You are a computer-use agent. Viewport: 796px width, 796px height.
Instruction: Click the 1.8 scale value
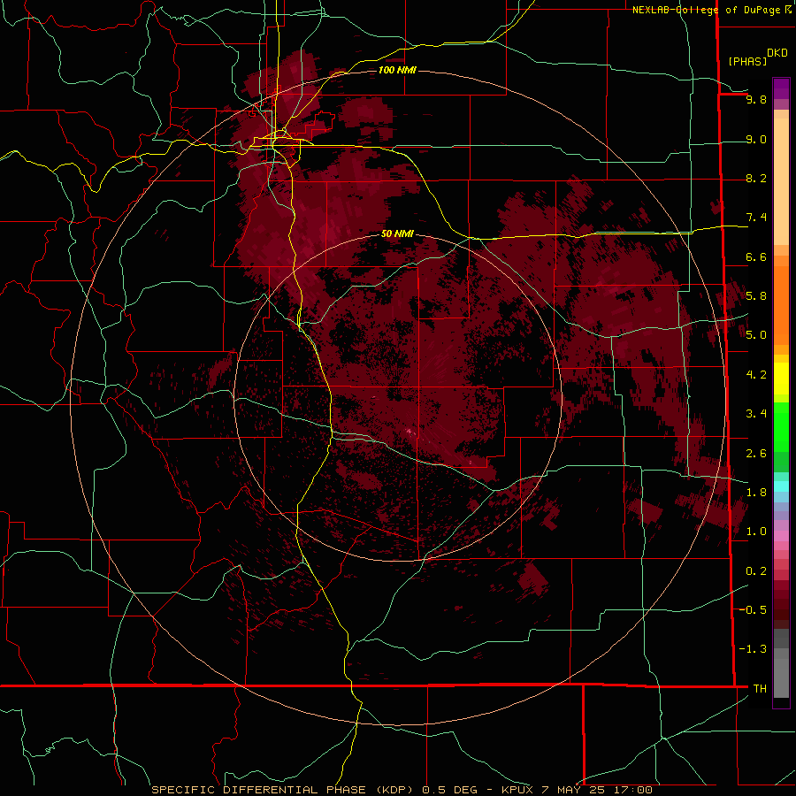tap(756, 493)
